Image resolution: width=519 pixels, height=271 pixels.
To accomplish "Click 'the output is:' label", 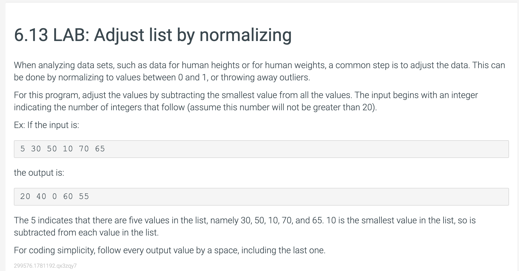I will pos(39,173).
